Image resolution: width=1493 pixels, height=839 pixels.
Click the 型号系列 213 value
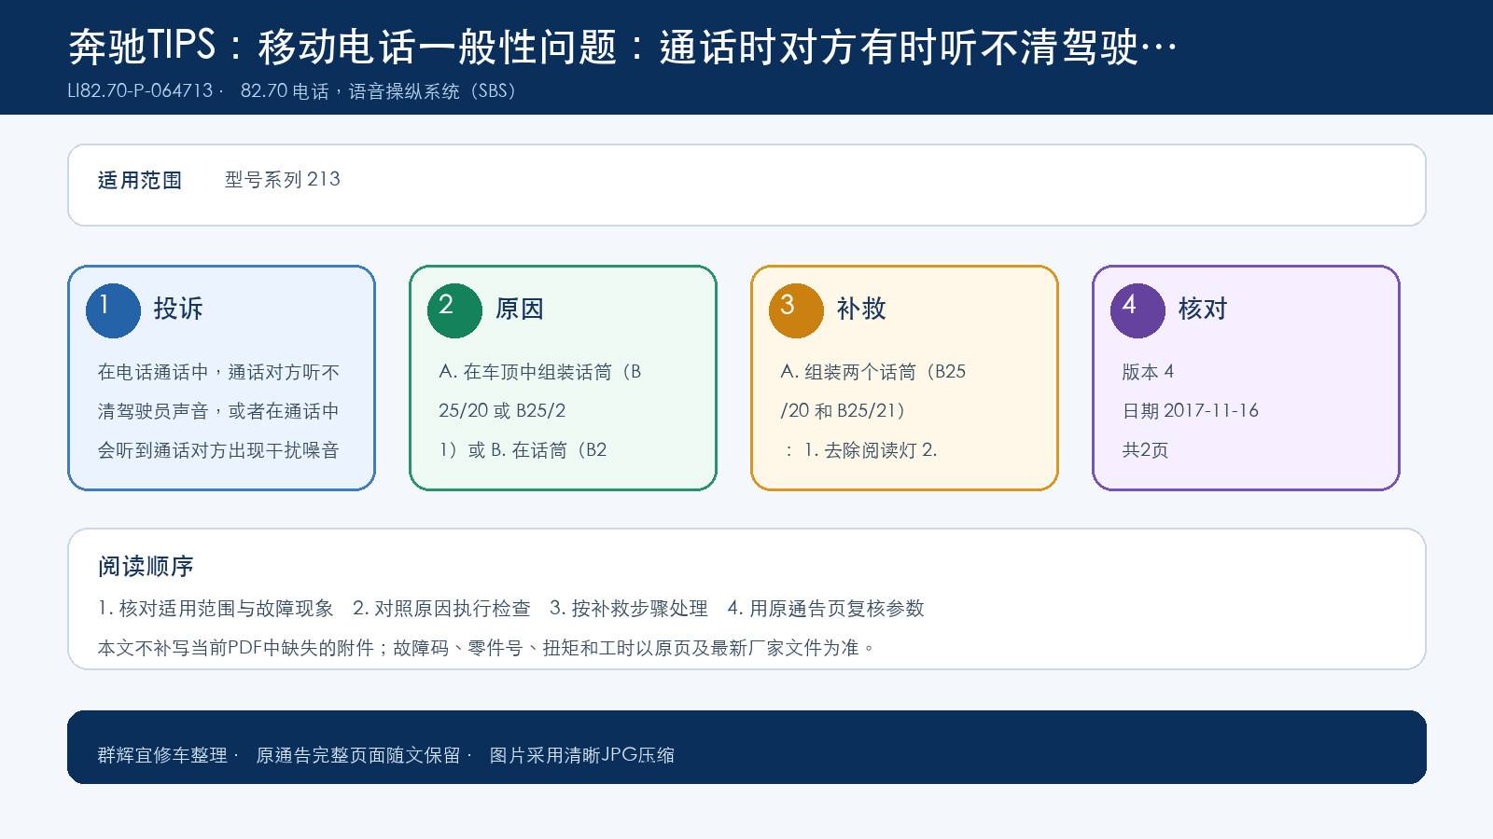[283, 180]
